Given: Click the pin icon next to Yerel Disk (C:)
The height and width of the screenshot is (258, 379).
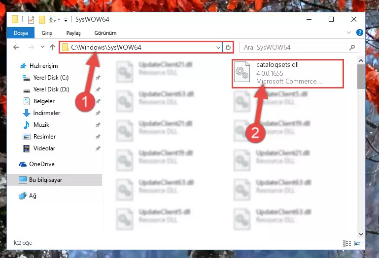Looking at the screenshot, I should coord(98,78).
